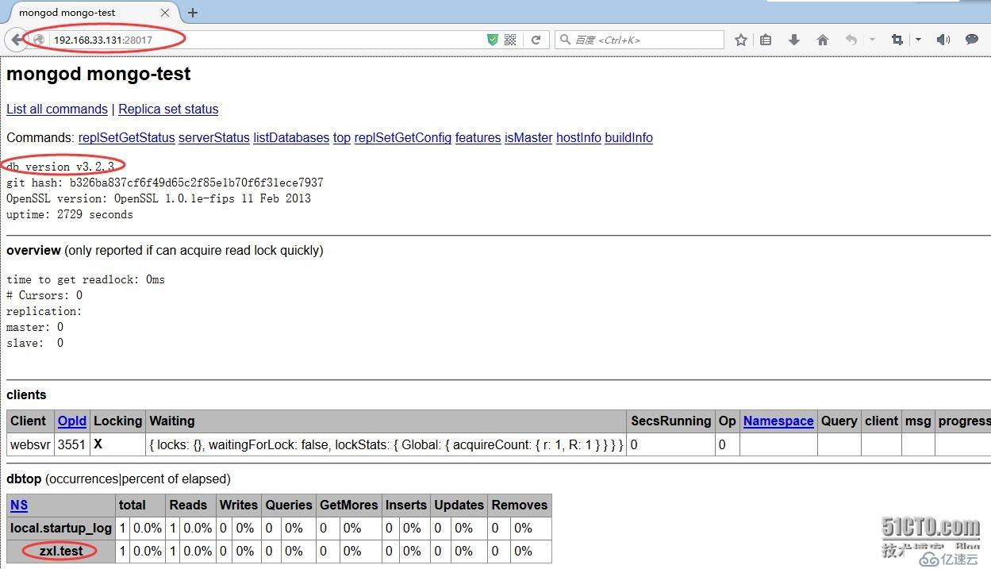Click the zxl.test namespace cell

click(61, 551)
